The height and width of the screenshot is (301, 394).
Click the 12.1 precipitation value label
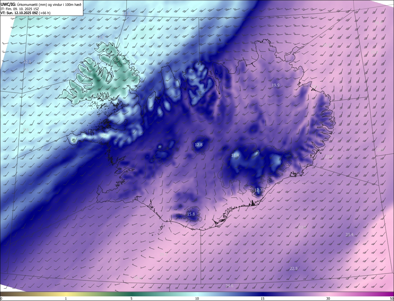(27, 62)
